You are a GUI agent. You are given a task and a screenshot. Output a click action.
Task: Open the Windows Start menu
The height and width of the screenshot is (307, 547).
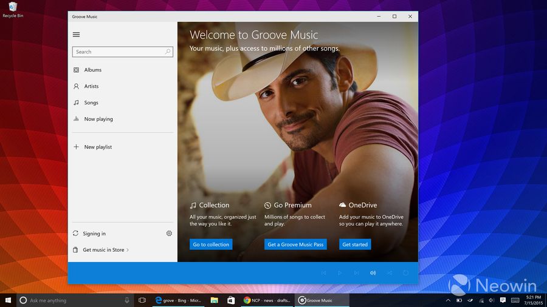coord(8,300)
